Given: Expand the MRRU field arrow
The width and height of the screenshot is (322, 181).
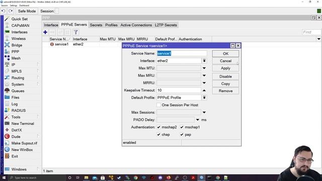Looking at the screenshot, I should (204, 83).
